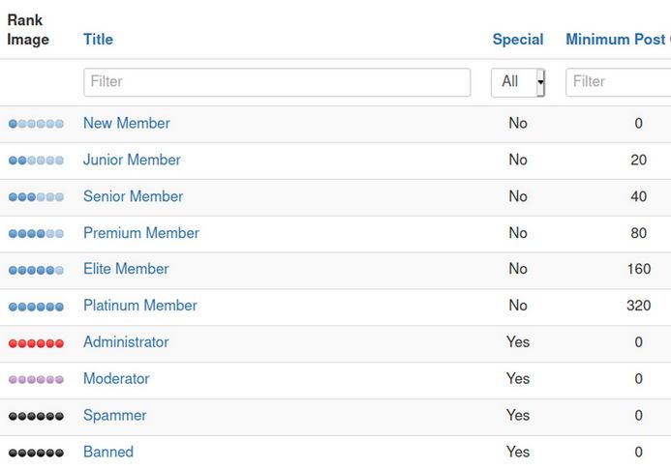671x470 pixels.
Task: Open the Special filter dropdown set to All
Action: [x=518, y=82]
